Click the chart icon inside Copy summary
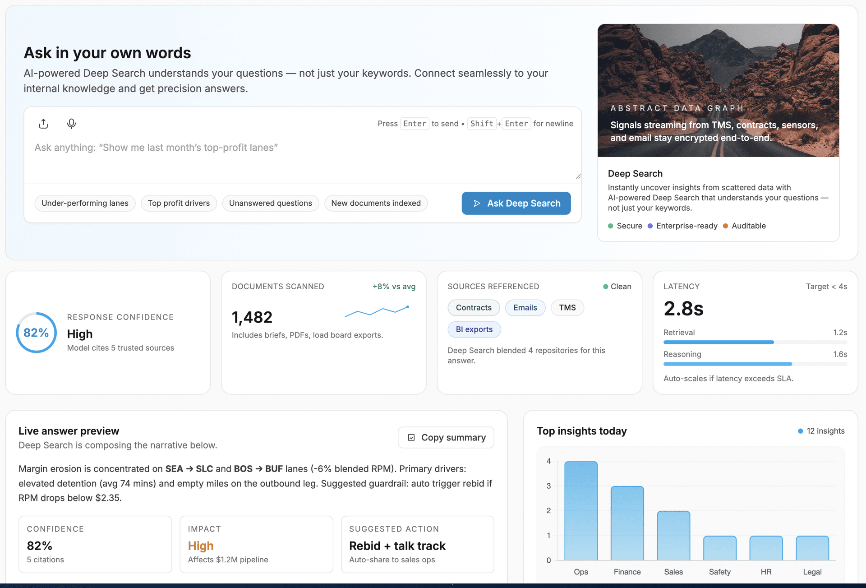 (412, 437)
